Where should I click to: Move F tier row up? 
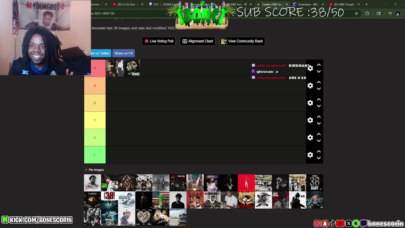[319, 151]
